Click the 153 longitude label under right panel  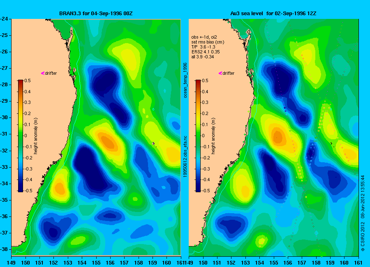click(x=245, y=263)
